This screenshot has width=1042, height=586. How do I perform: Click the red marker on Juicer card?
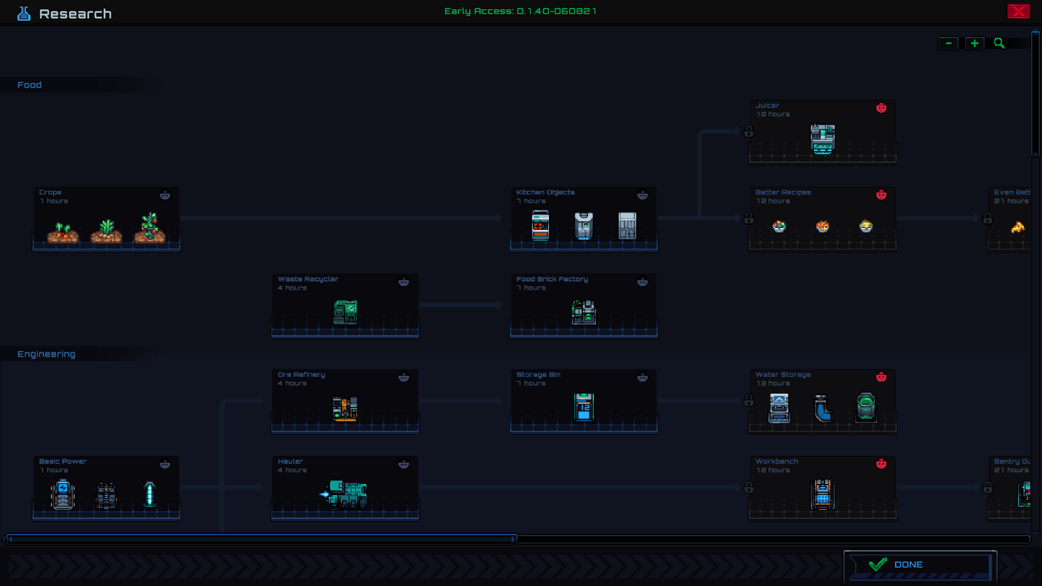pos(881,108)
